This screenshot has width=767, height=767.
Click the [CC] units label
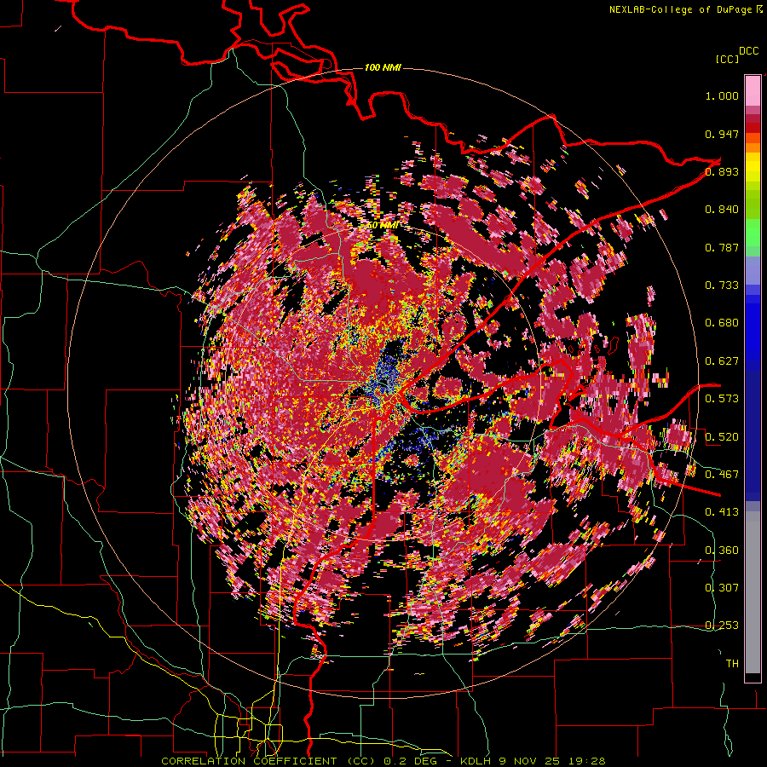coord(727,59)
